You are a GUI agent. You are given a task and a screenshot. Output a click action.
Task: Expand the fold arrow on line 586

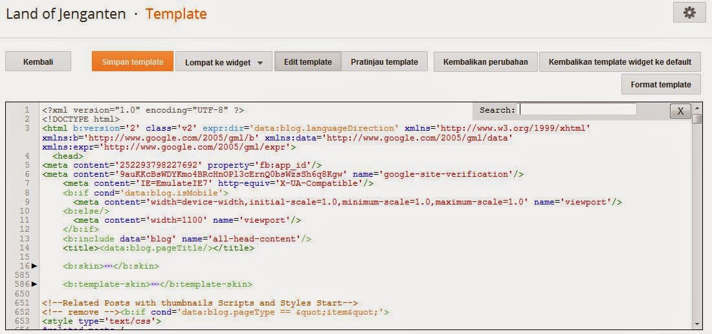click(x=34, y=284)
